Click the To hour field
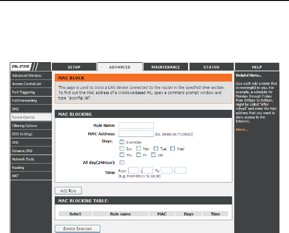This screenshot has width=289, height=233. click(x=167, y=170)
